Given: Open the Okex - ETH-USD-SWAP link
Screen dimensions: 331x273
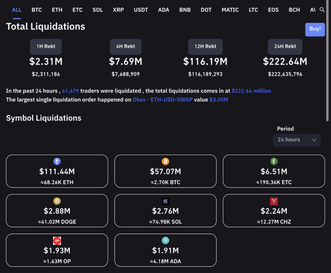Looking at the screenshot, I should coord(162,100).
